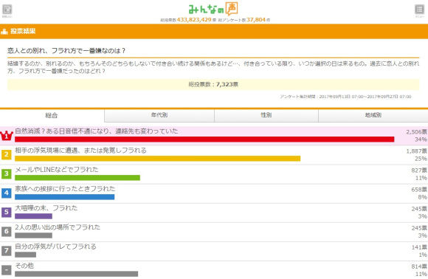This screenshot has width=428, height=279.
Task: Switch to the 地域別 tab
Action: pyautogui.click(x=373, y=115)
